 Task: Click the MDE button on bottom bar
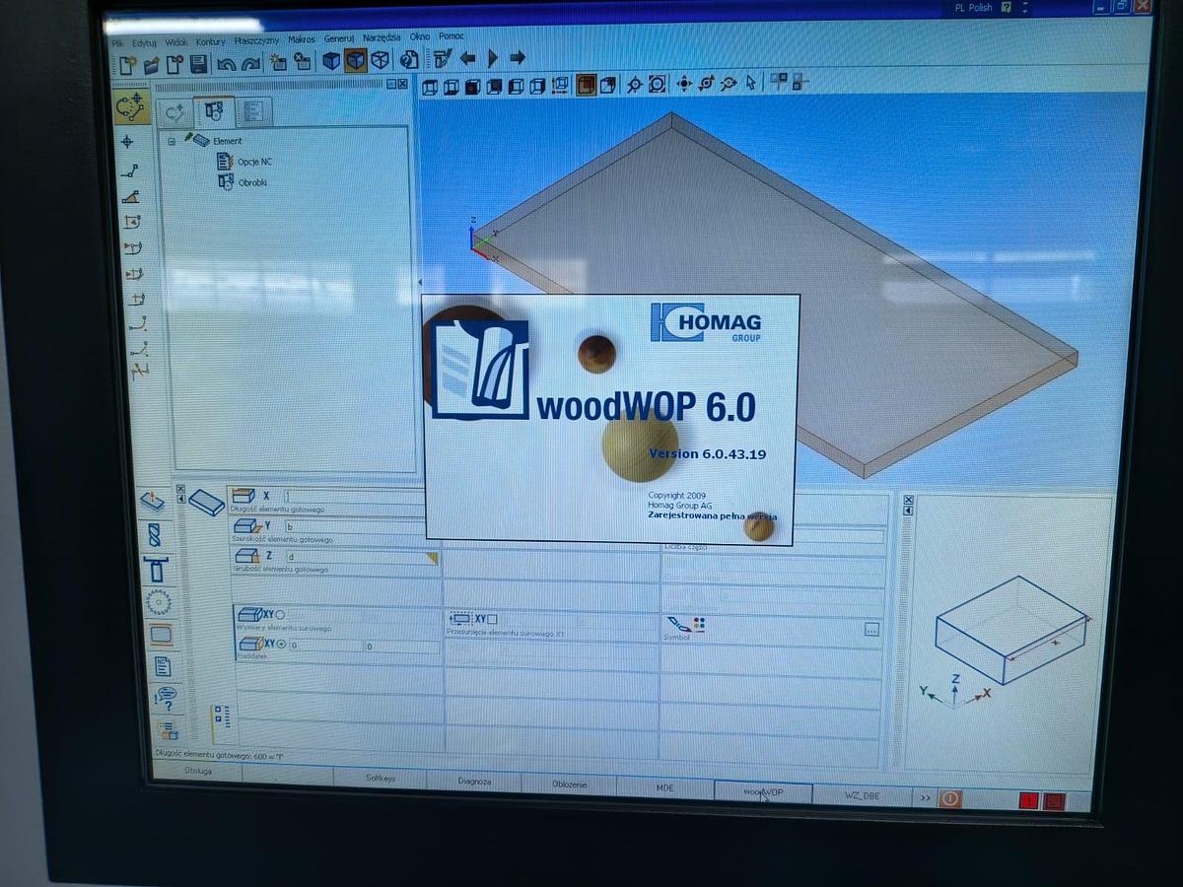pos(665,788)
